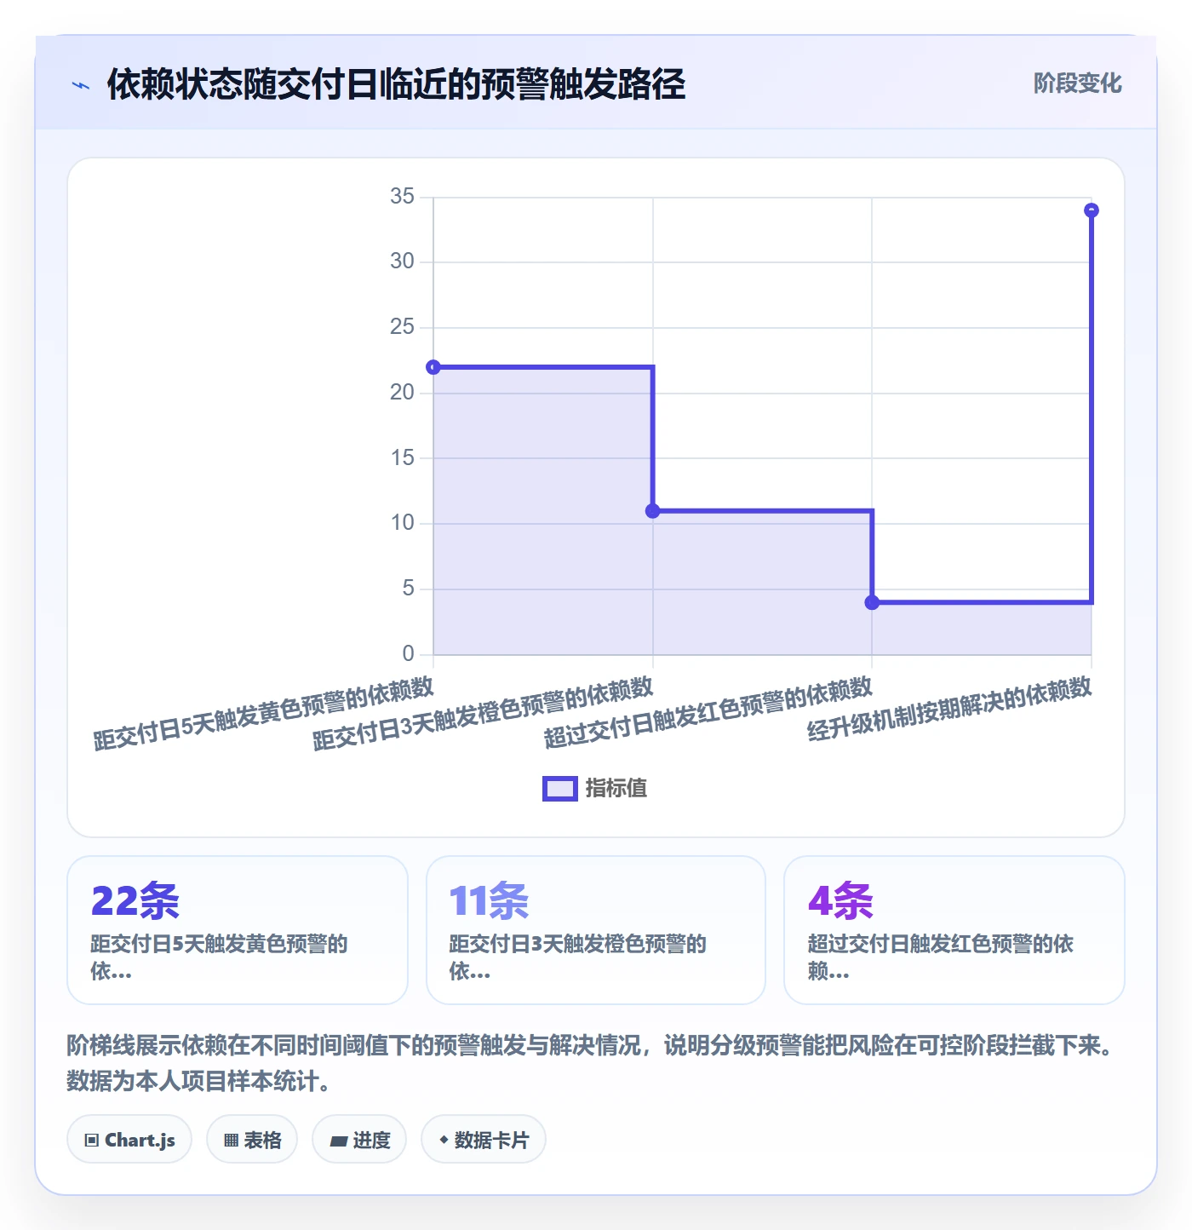Click the axis label 距交付日5天触发黄色预警的依赖数
The image size is (1192, 1230).
pyautogui.click(x=264, y=713)
